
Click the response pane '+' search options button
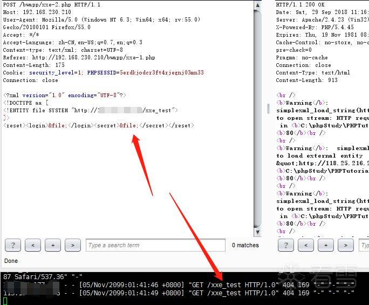click(x=326, y=245)
